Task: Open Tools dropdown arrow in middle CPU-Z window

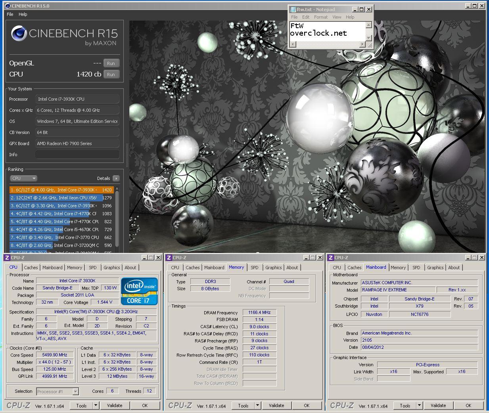Action: pyautogui.click(x=257, y=405)
